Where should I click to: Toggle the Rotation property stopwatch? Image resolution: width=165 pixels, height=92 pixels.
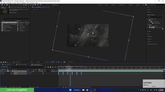point(11,74)
